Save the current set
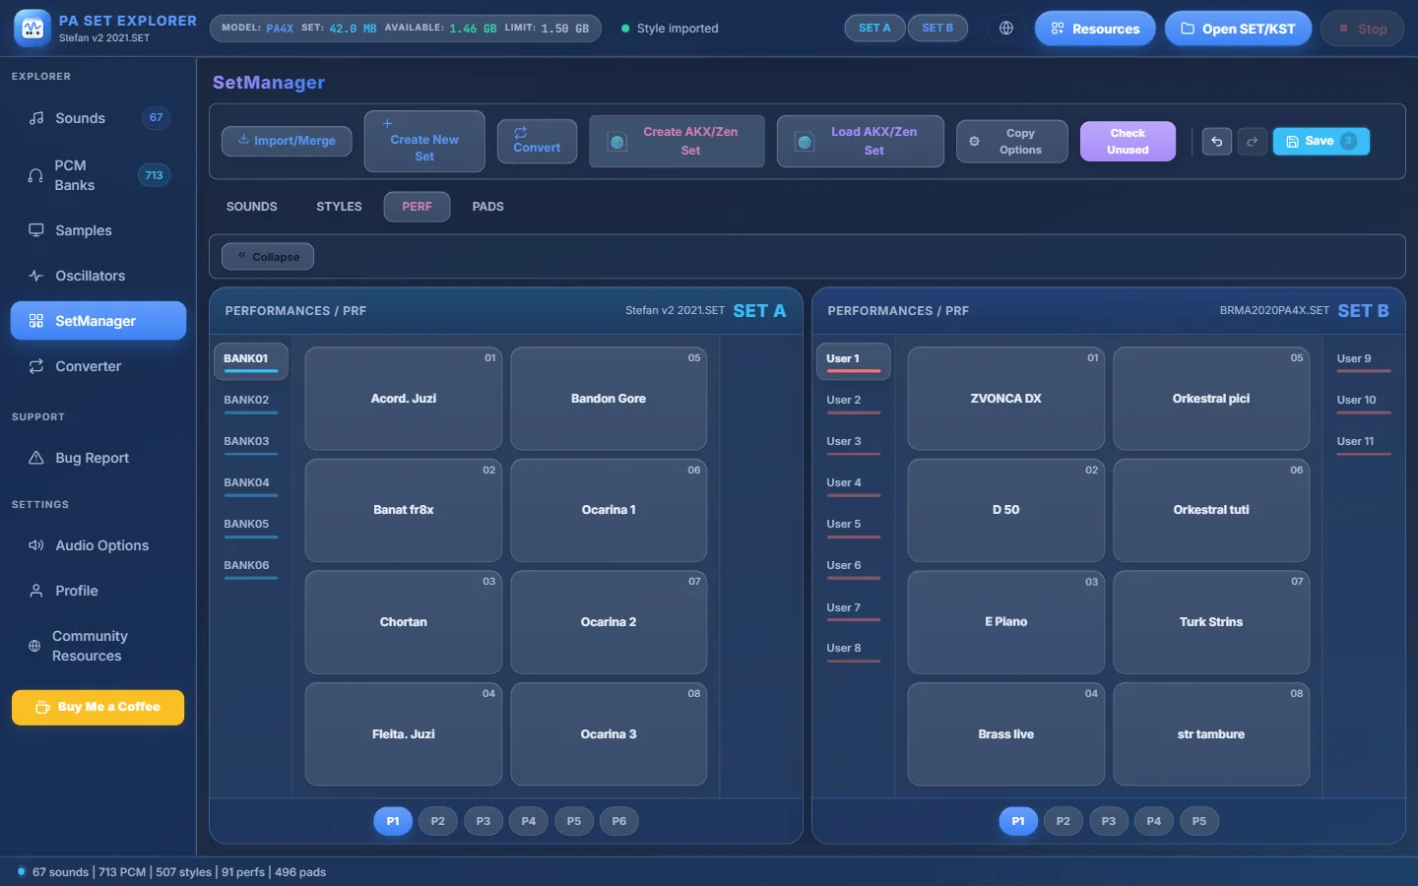Screen dimensions: 1418x886 tap(1321, 142)
